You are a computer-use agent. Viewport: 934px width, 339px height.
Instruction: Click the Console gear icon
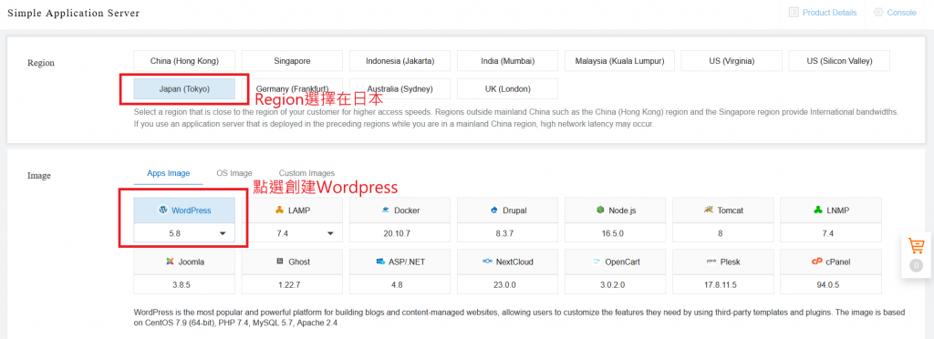click(x=878, y=12)
